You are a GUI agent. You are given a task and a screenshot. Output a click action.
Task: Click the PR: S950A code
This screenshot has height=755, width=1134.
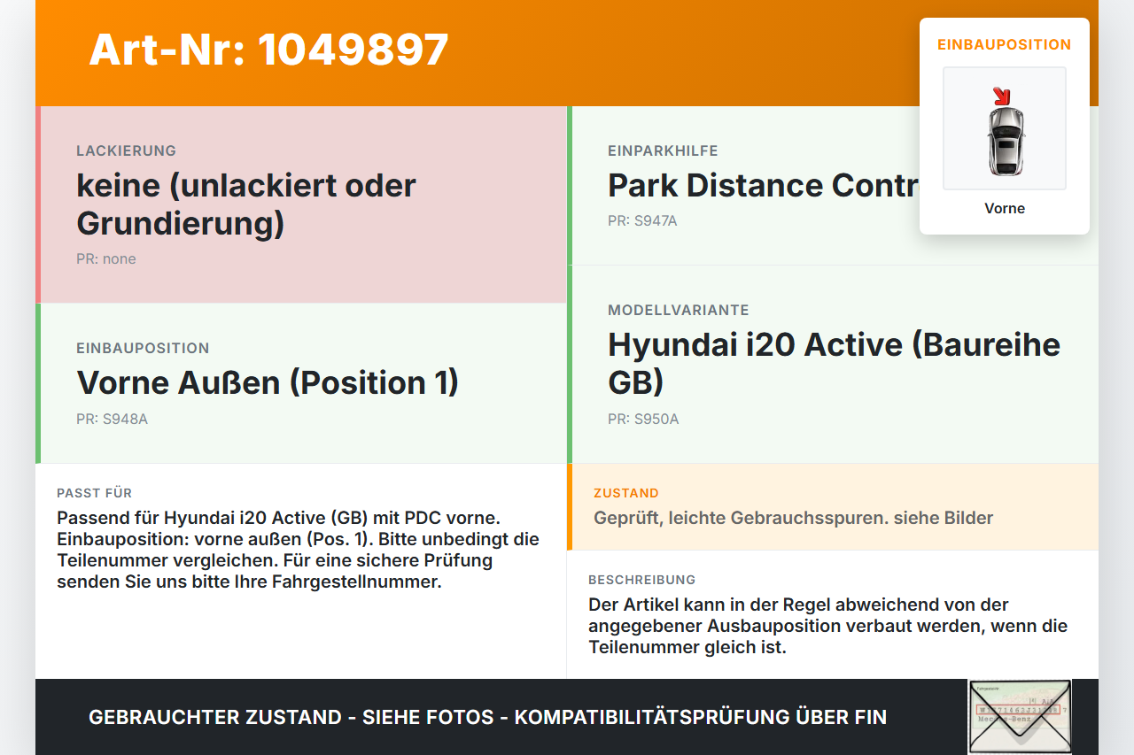pyautogui.click(x=643, y=420)
